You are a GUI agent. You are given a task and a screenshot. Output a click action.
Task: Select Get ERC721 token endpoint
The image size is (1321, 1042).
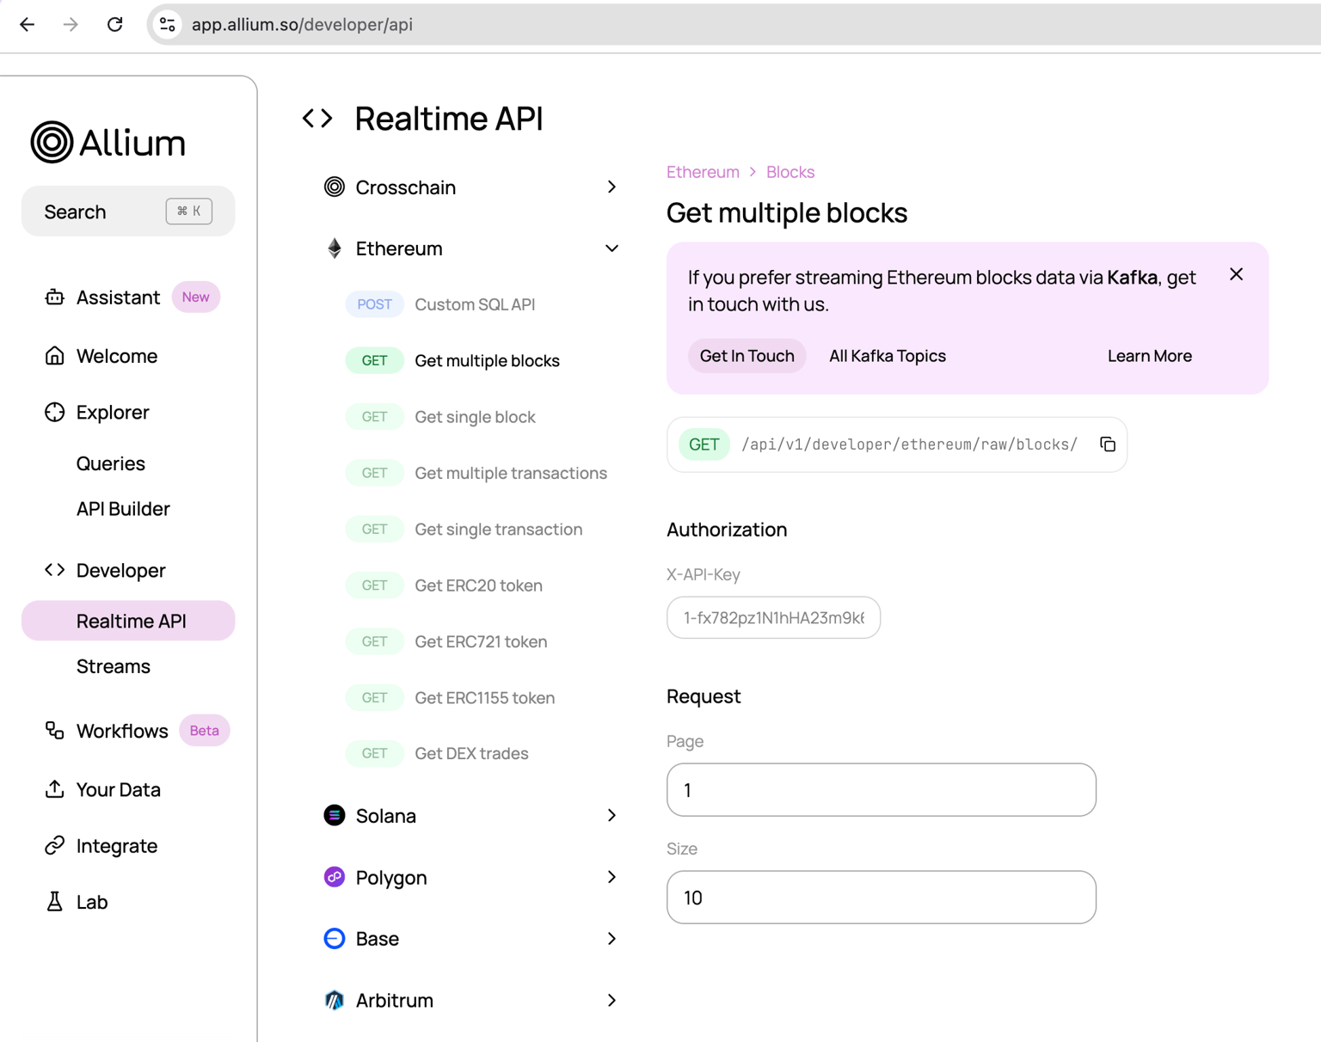coord(481,641)
